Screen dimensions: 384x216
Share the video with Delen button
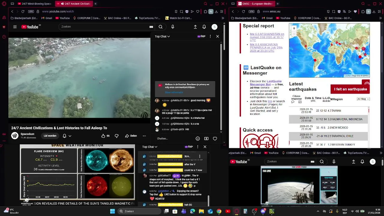click(131, 136)
